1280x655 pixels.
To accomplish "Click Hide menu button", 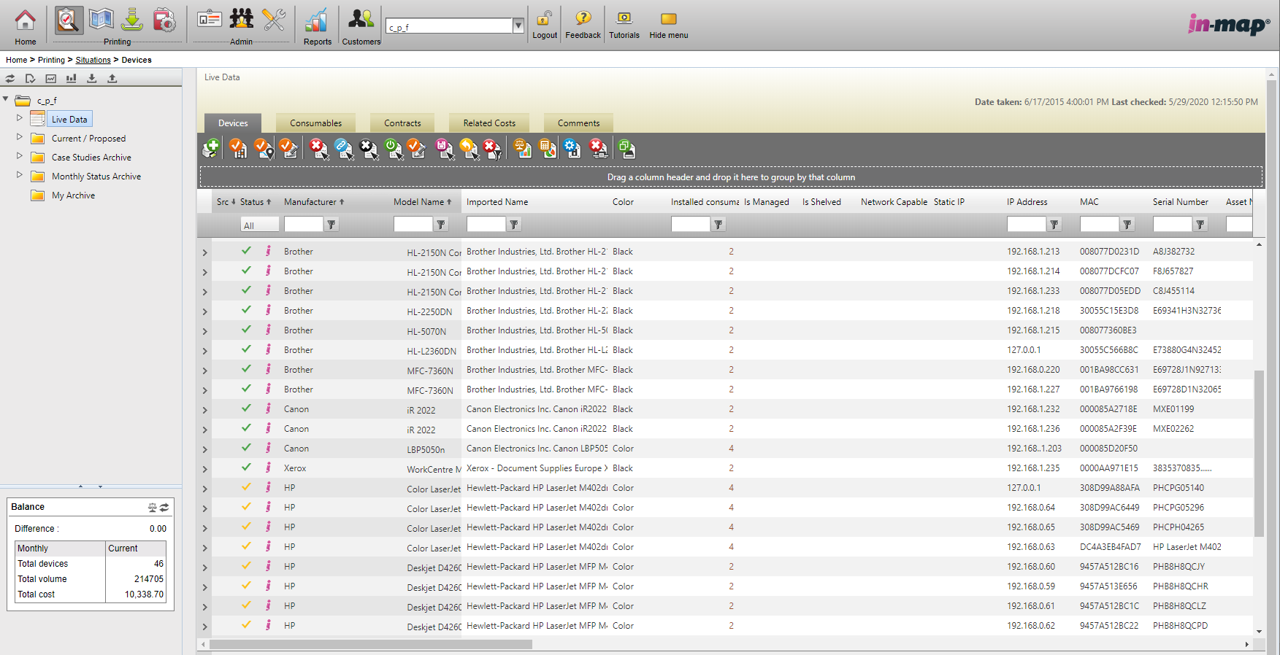I will (669, 25).
